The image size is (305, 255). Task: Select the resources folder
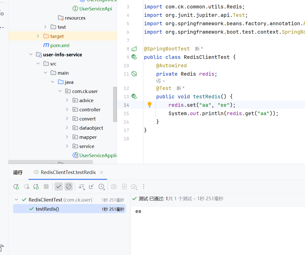coord(75,18)
